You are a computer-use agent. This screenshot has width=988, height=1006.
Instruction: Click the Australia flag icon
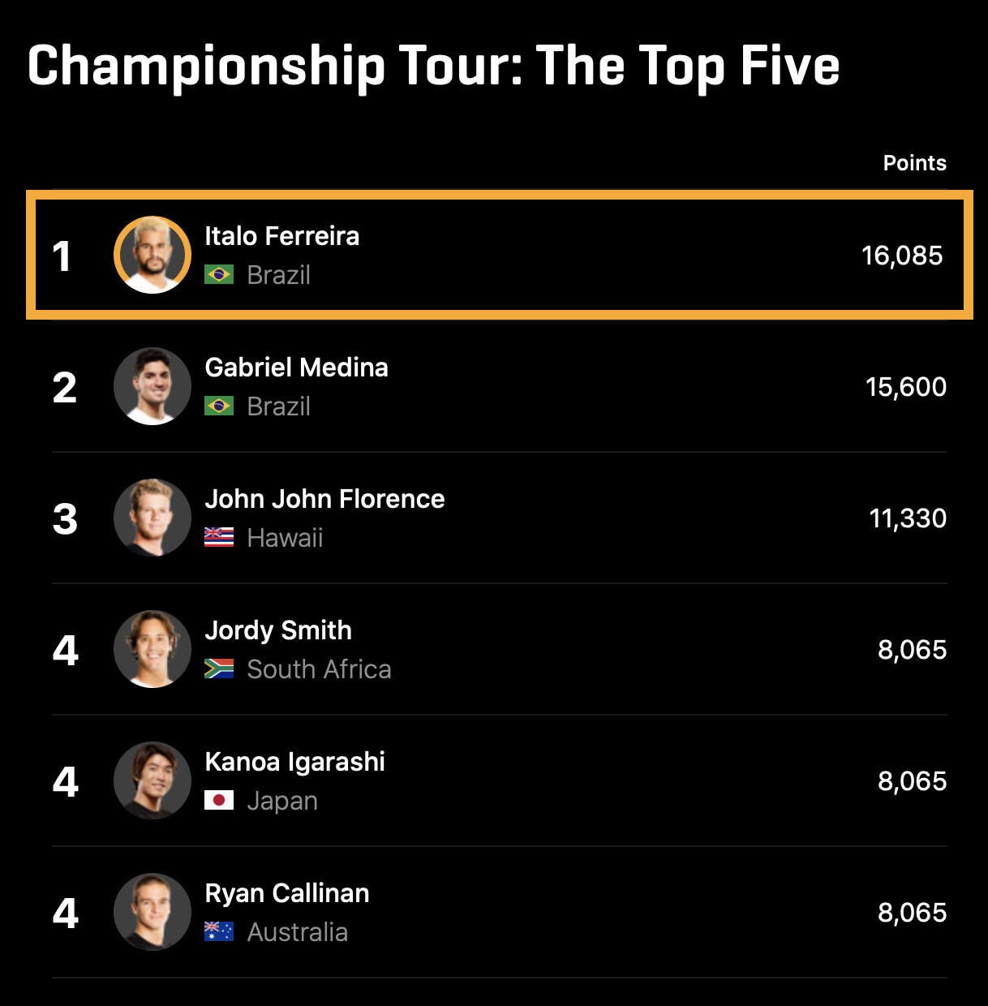pos(219,932)
